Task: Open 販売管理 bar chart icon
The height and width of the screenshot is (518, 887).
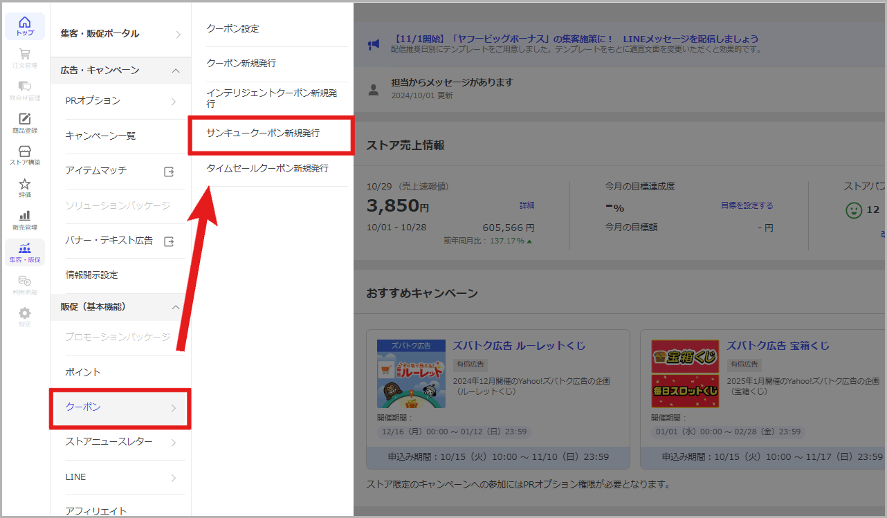Action: coord(25,220)
